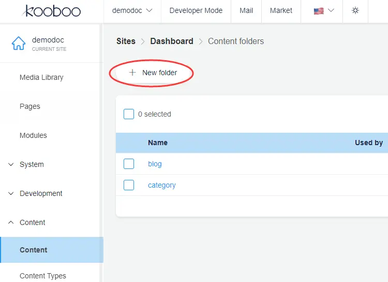Click the home icon beside demodoc
This screenshot has height=282, width=388.
(x=19, y=44)
